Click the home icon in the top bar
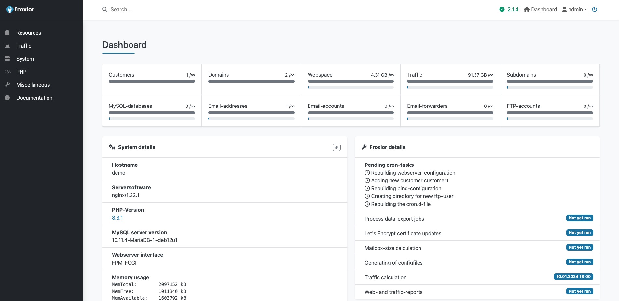 (527, 9)
